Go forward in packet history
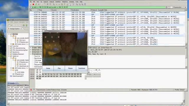The image size is (189, 106). [x=59, y=4]
